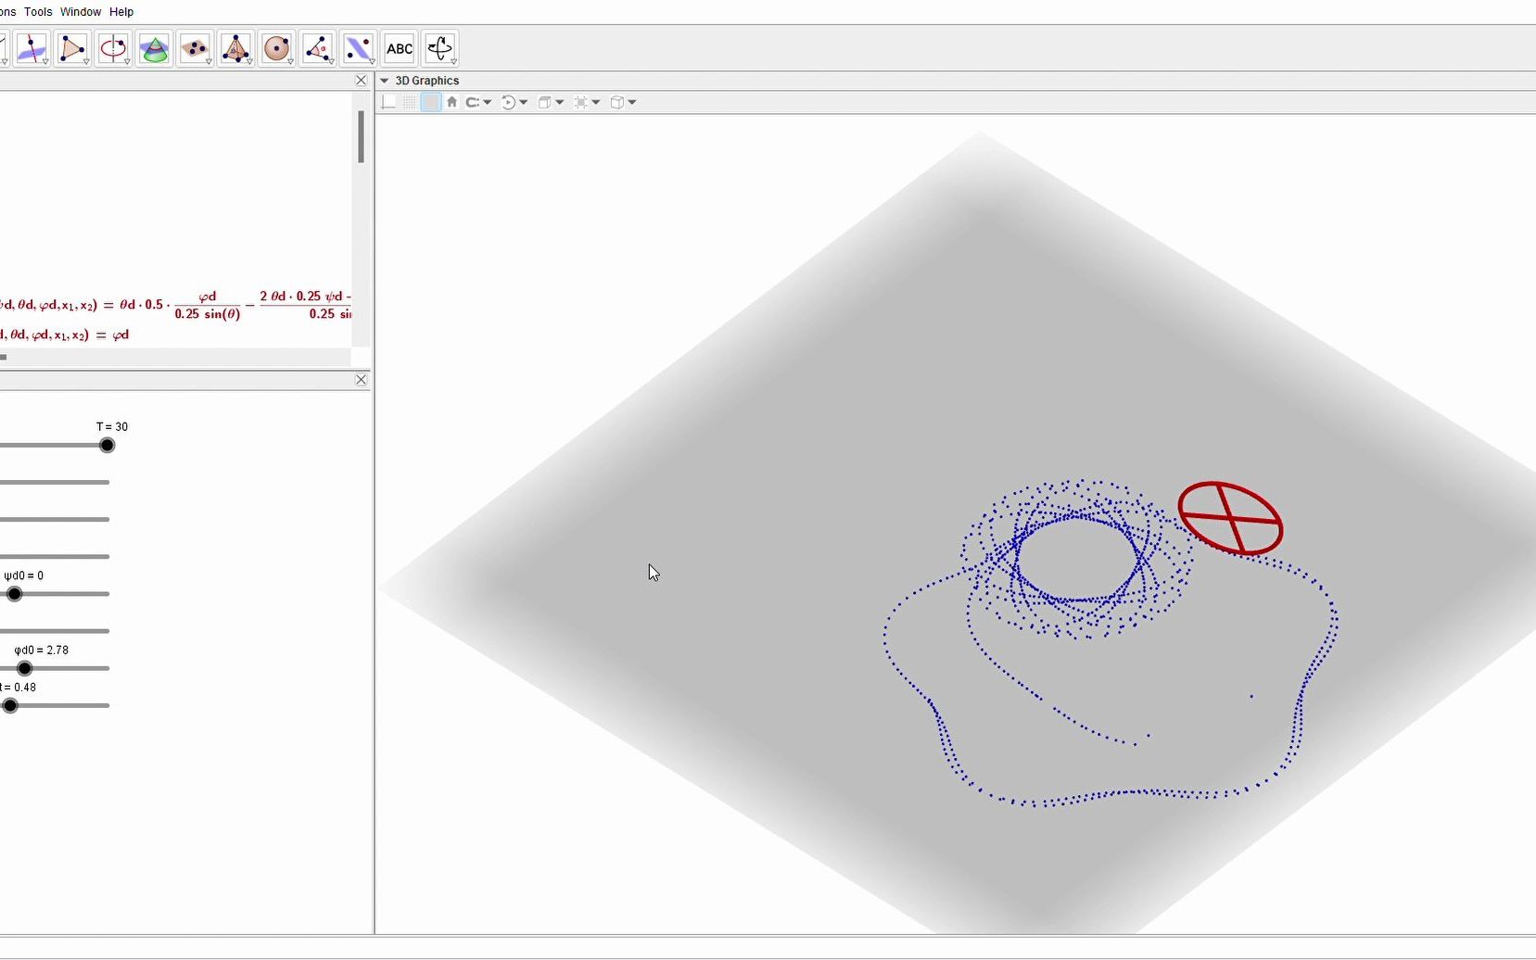Select the Rotate 3D Graphics View tool
This screenshot has width=1536, height=960.
pos(440,48)
